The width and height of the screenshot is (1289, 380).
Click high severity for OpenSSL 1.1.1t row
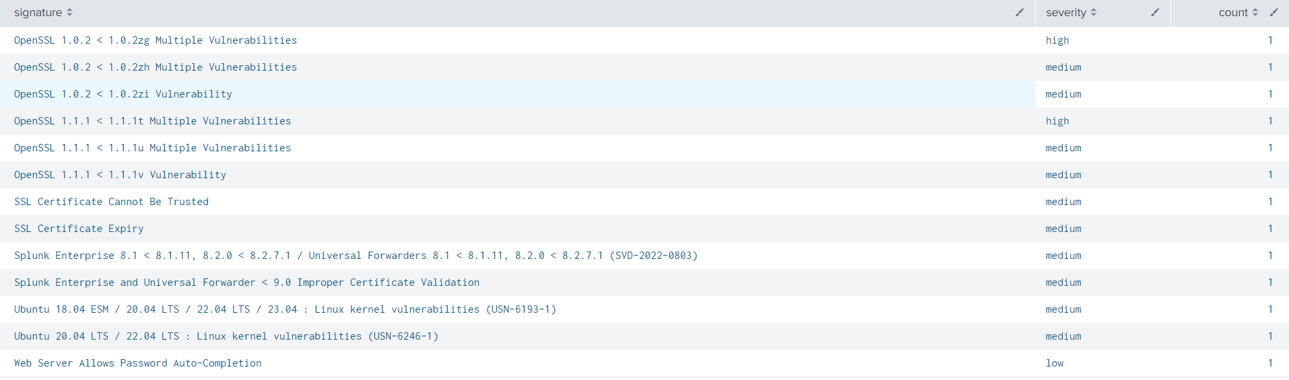tap(1057, 121)
